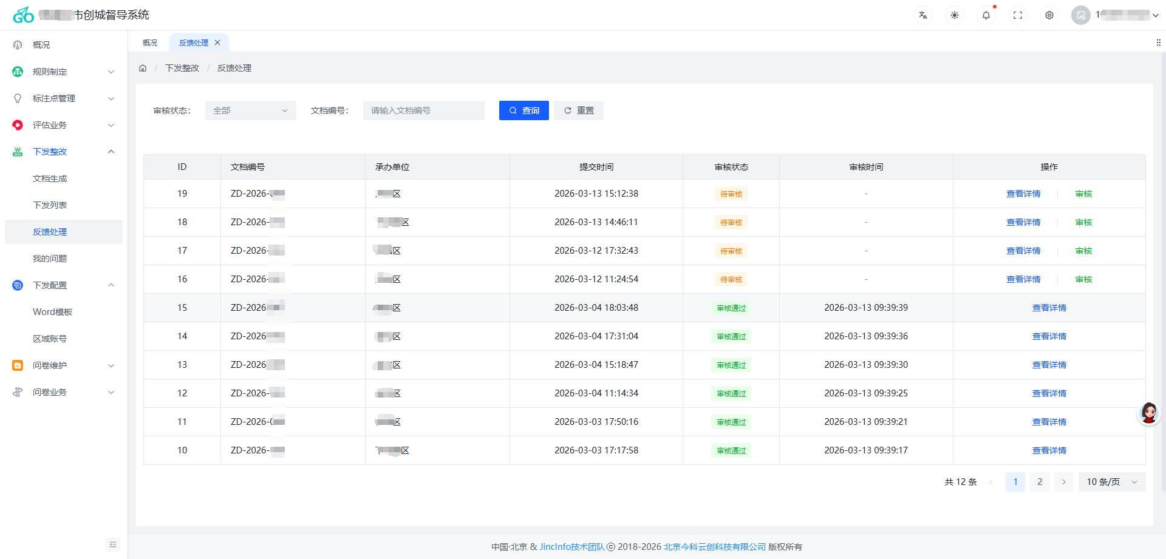Open the settings gear icon
Image resolution: width=1166 pixels, height=559 pixels.
1049,15
